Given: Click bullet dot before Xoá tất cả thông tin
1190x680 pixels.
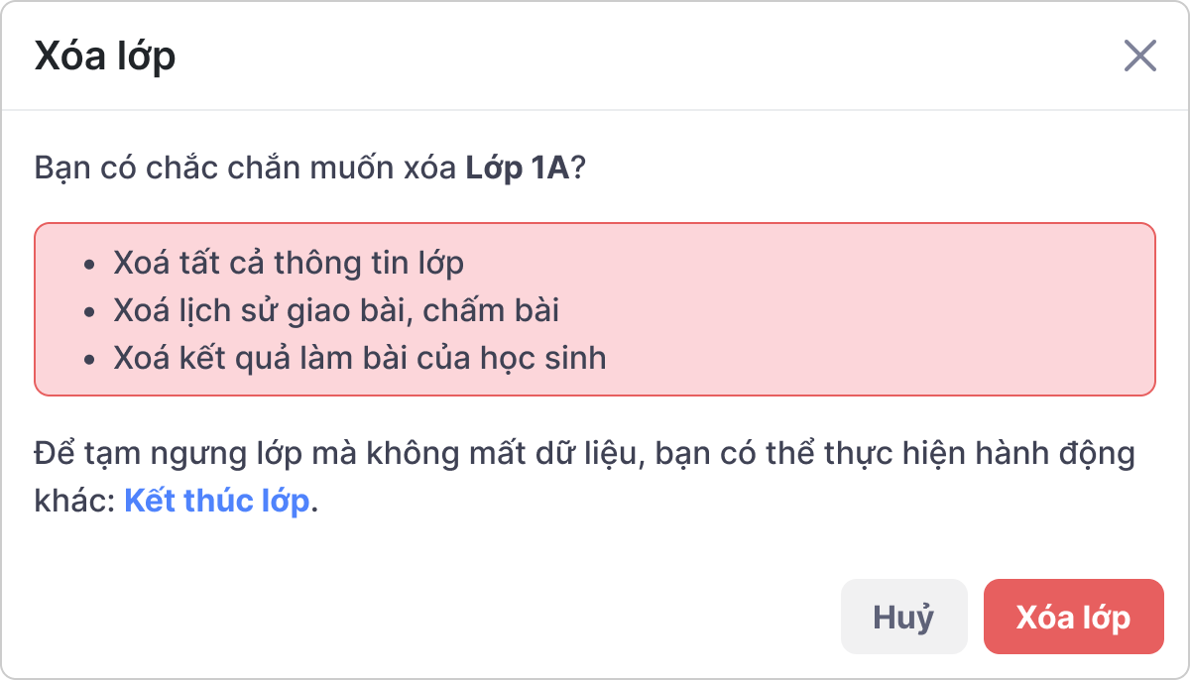Looking at the screenshot, I should (x=90, y=265).
